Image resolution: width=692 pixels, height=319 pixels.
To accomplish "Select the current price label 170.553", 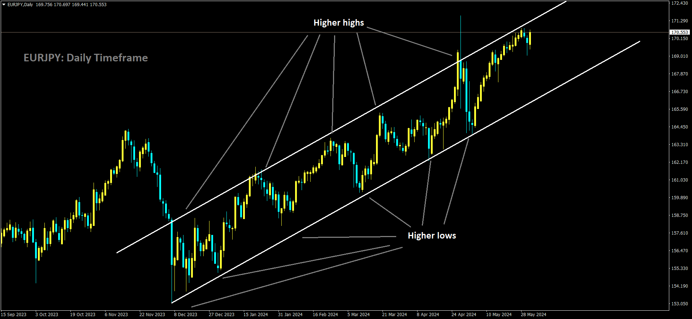I will pyautogui.click(x=679, y=32).
